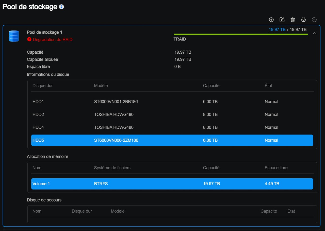Click Capacité header in Disque de secours table
This screenshot has width=325, height=231.
[x=269, y=211]
